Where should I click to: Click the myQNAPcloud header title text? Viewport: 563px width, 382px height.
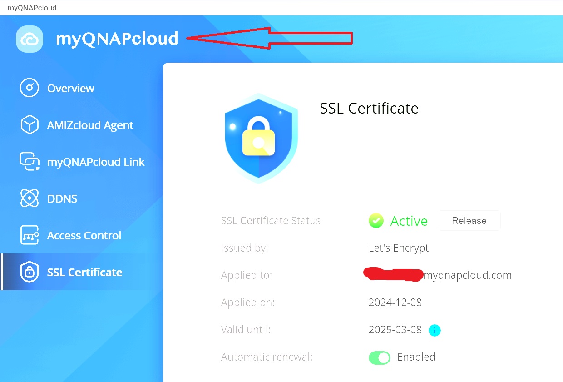117,39
